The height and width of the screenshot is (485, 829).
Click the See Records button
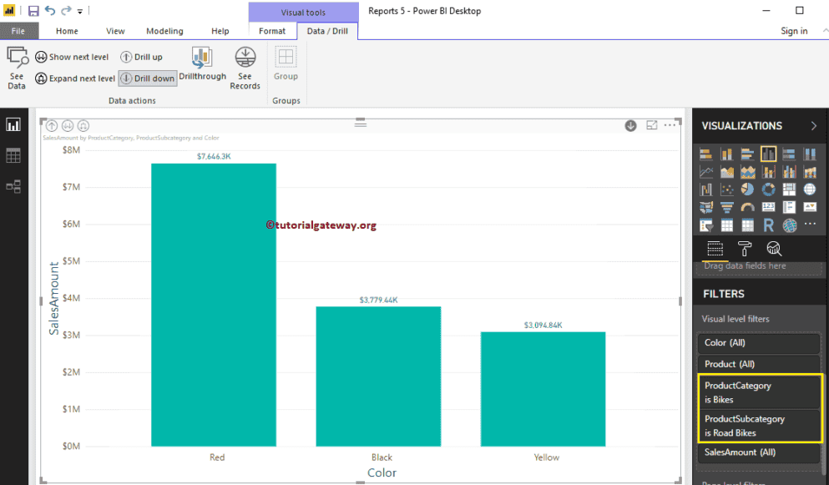(x=245, y=68)
